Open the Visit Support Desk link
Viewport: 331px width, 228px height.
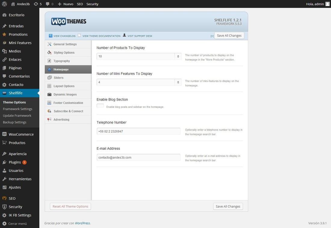tap(140, 36)
